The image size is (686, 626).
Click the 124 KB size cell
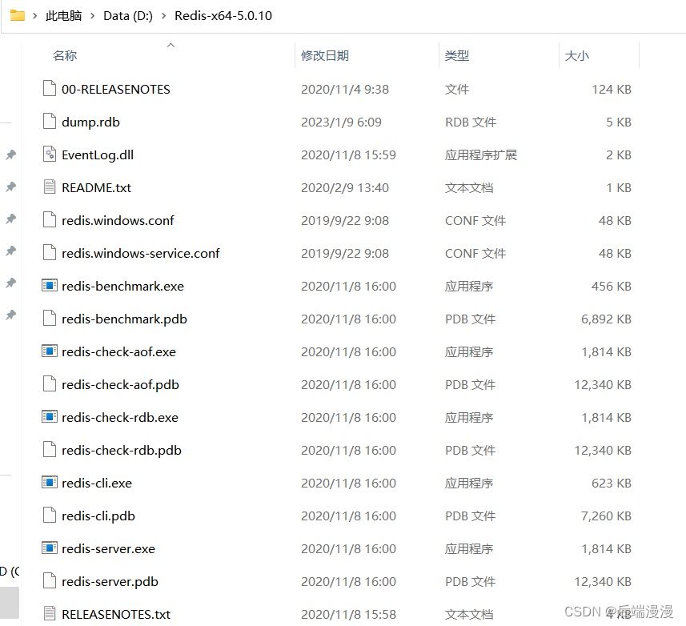pos(612,89)
